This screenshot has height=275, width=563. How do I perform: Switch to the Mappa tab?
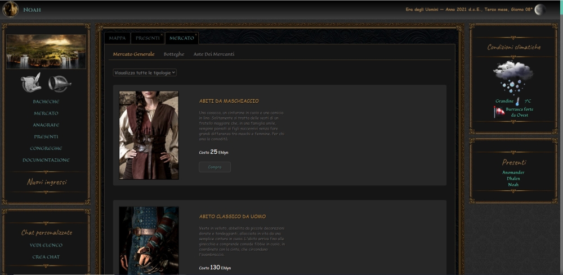click(x=117, y=38)
